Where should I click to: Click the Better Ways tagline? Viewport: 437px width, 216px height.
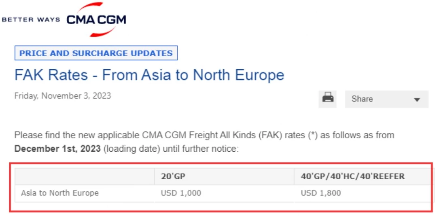tap(31, 20)
